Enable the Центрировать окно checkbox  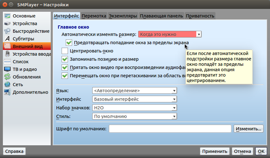coord(65,51)
